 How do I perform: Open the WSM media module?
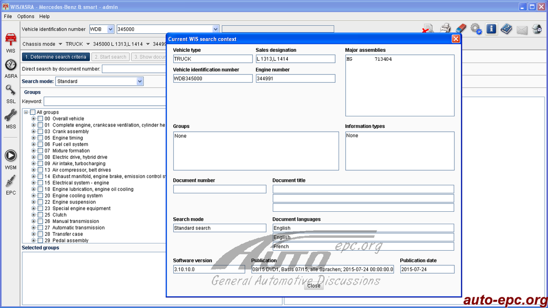click(x=11, y=159)
